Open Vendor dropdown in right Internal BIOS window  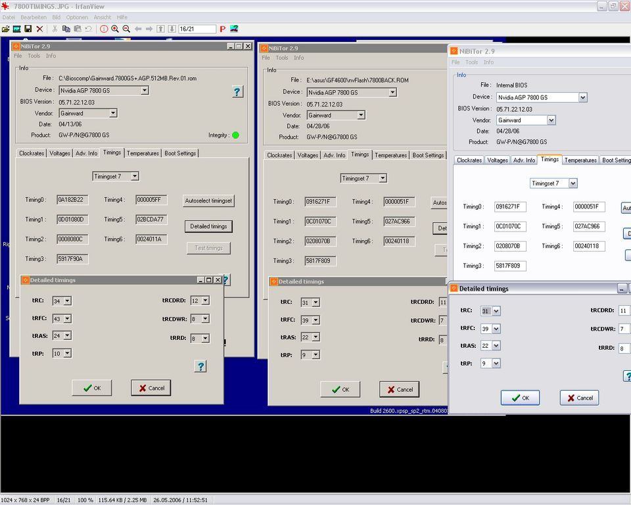coord(551,120)
